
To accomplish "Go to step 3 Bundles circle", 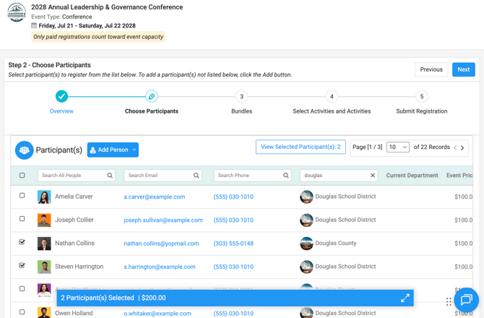I will 242,96.
